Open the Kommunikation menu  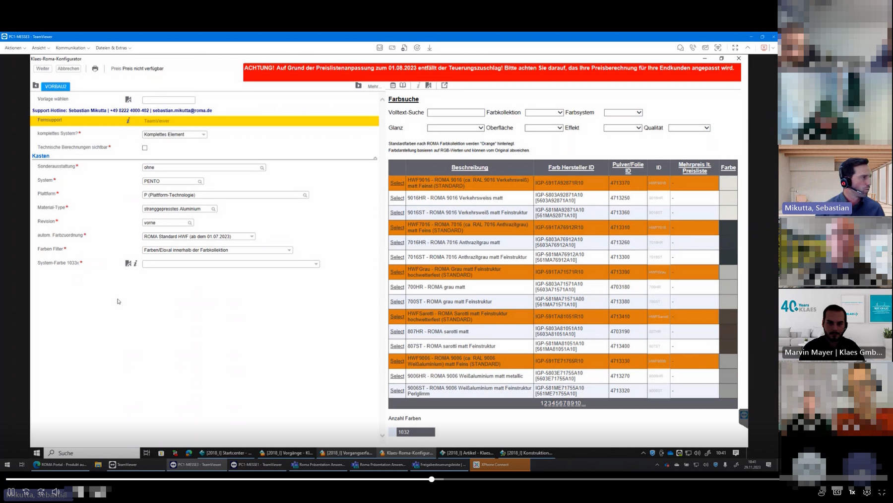click(72, 48)
